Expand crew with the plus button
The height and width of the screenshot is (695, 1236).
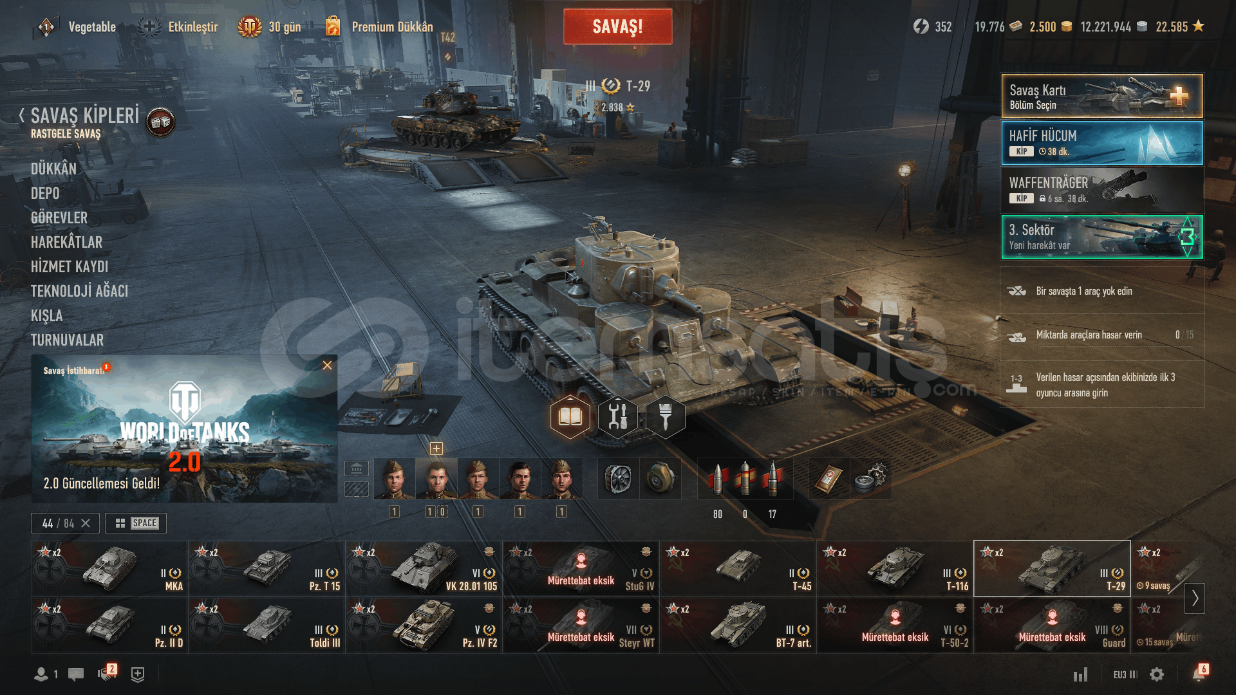pos(436,449)
